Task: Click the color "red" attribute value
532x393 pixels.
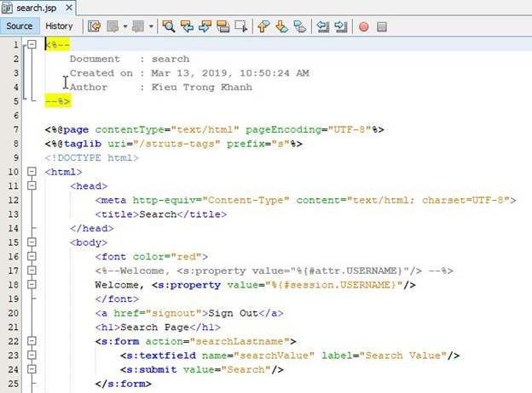Action: 186,257
